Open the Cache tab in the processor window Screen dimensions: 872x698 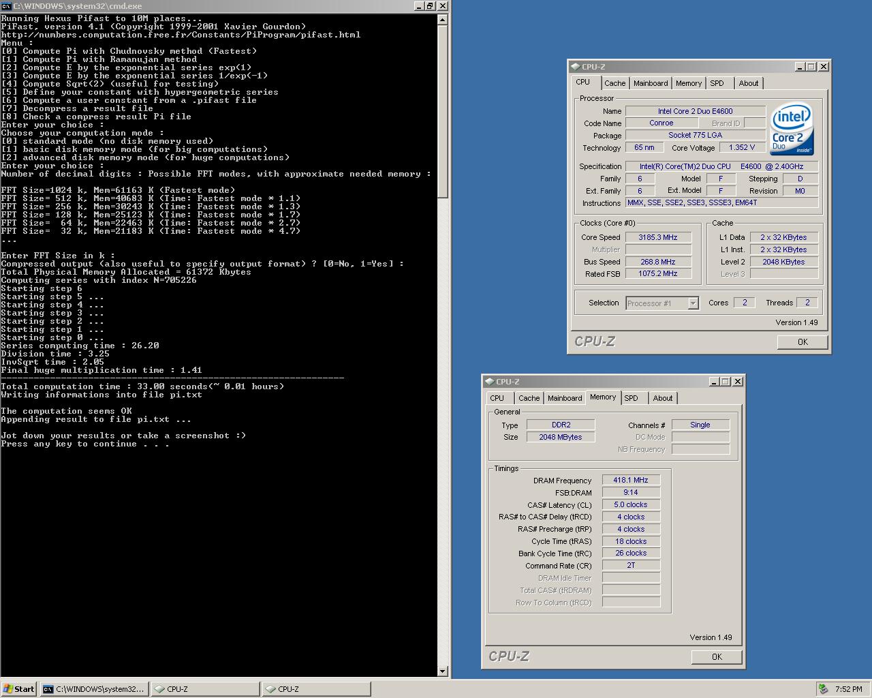click(614, 83)
